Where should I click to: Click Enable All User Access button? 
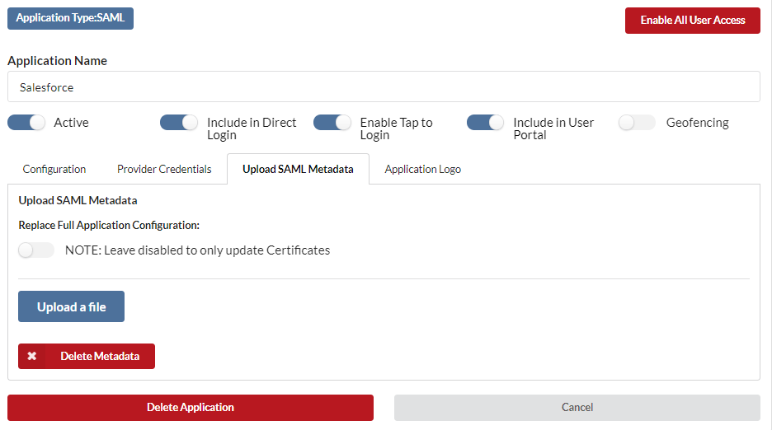point(693,21)
